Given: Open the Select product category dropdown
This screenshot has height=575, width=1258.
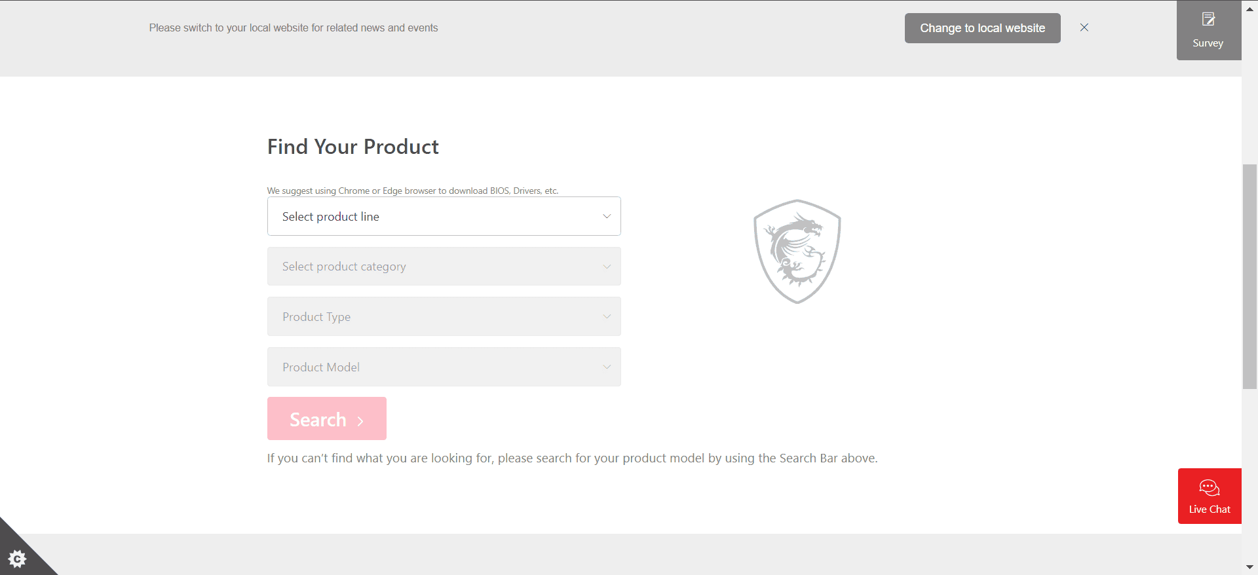Looking at the screenshot, I should point(444,267).
